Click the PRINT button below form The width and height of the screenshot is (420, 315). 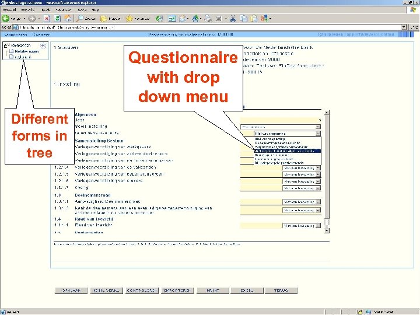tap(213, 290)
